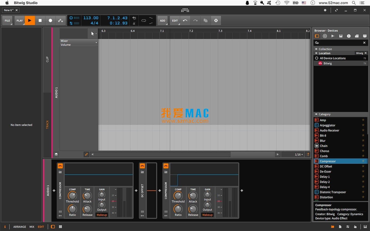The width and height of the screenshot is (370, 231).
Task: Click the tempo value 113.00
Action: click(x=91, y=18)
